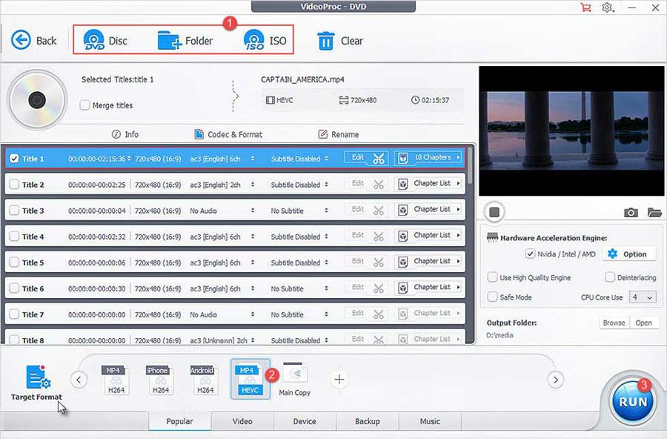Check the Title 5 checkbox

[14, 263]
